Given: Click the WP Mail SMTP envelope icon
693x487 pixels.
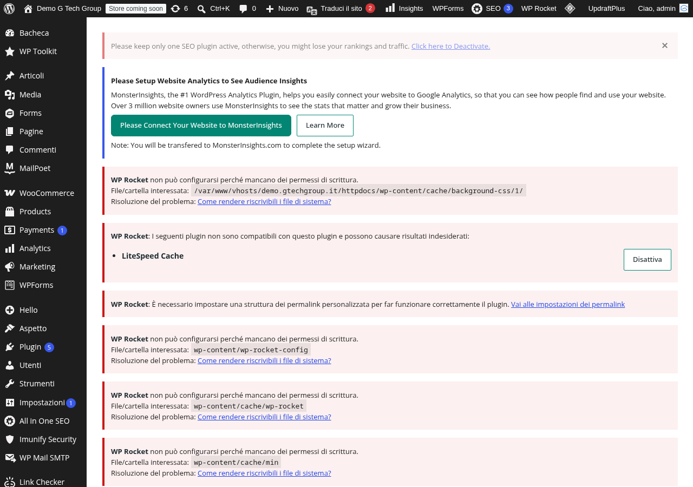Looking at the screenshot, I should 10,458.
